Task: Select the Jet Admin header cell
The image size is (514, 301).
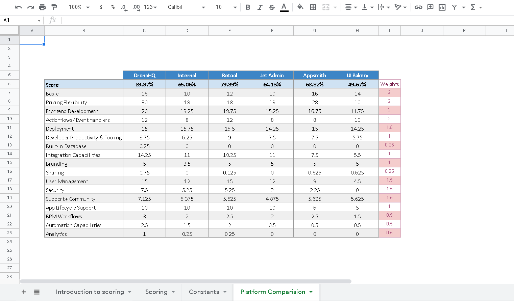Action: tap(272, 75)
